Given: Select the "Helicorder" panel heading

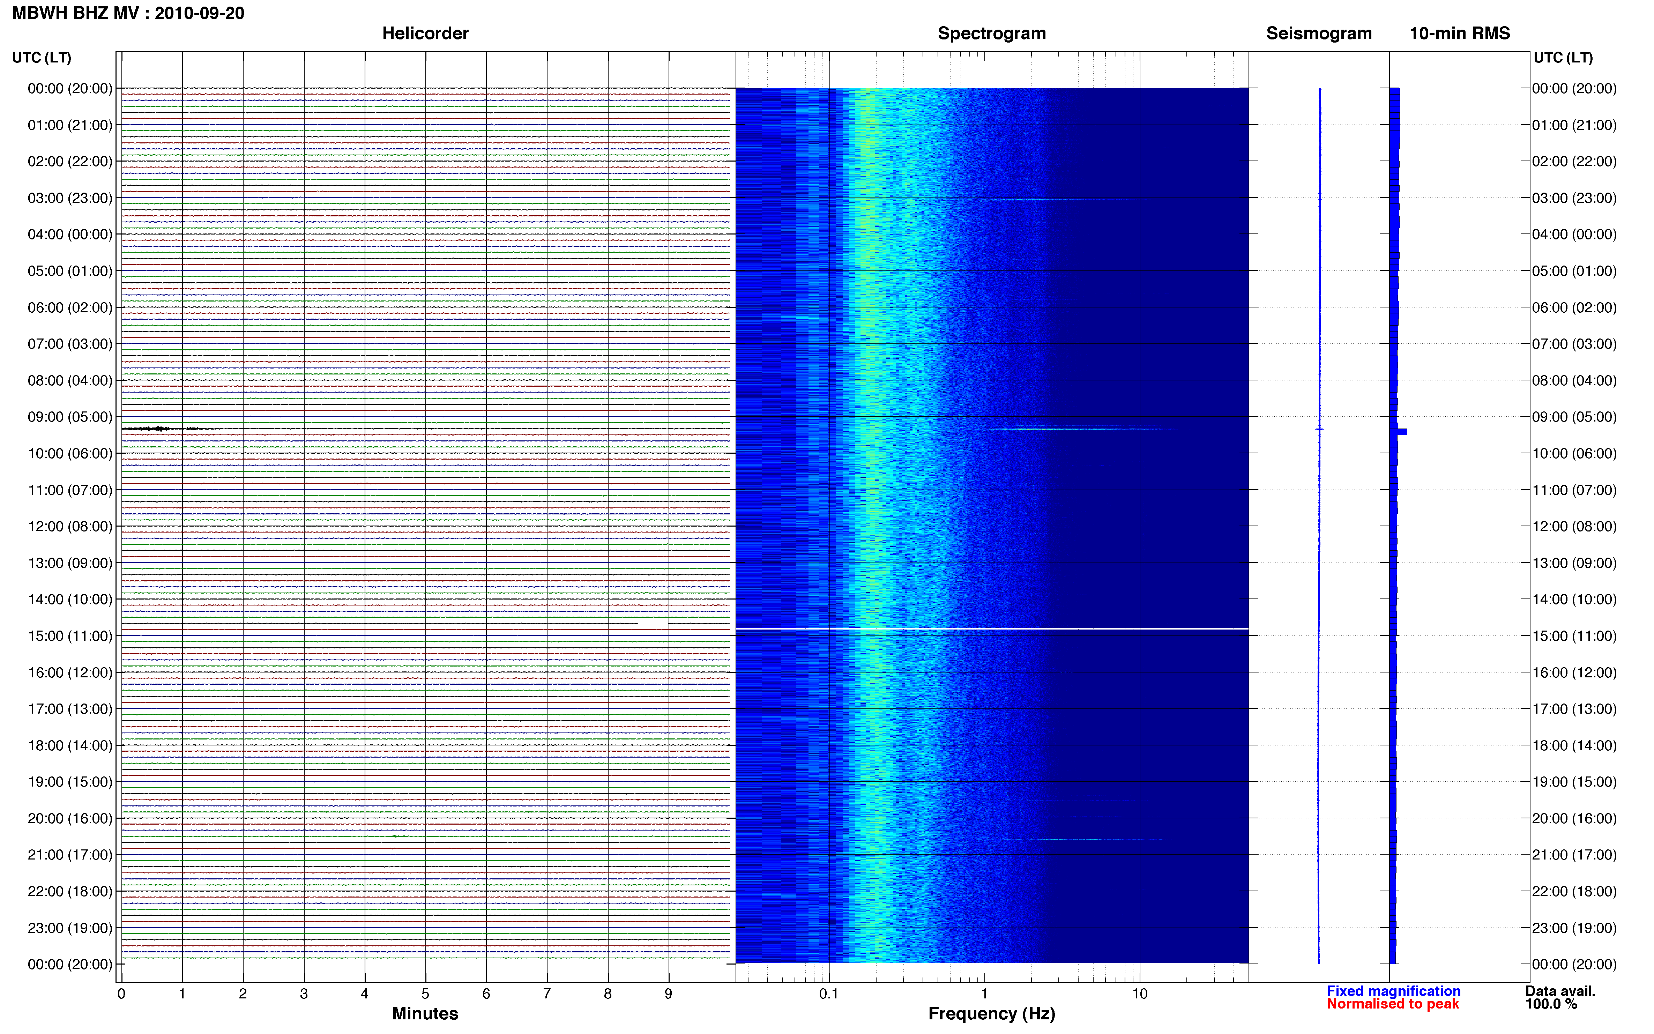Looking at the screenshot, I should pos(425,34).
